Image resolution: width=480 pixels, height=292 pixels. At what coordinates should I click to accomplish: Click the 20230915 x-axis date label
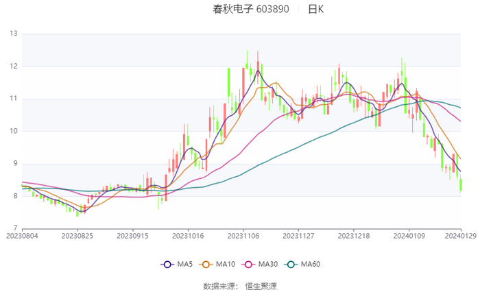click(132, 236)
